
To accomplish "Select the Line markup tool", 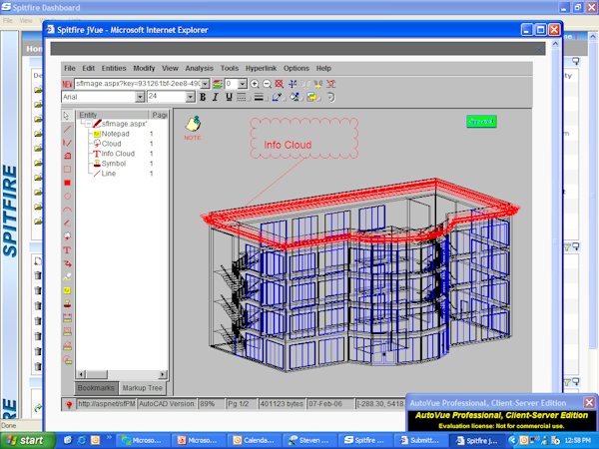I will pyautogui.click(x=67, y=129).
